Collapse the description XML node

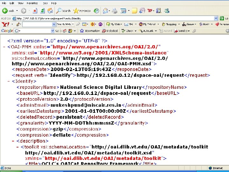[x=13, y=141]
